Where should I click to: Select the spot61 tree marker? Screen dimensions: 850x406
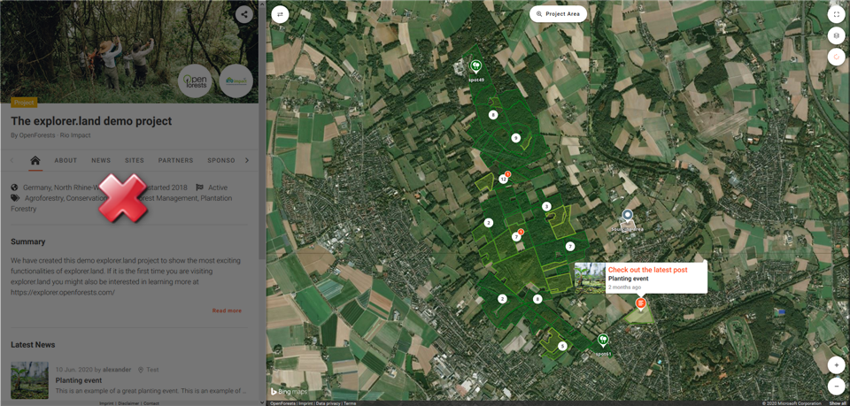pyautogui.click(x=602, y=340)
